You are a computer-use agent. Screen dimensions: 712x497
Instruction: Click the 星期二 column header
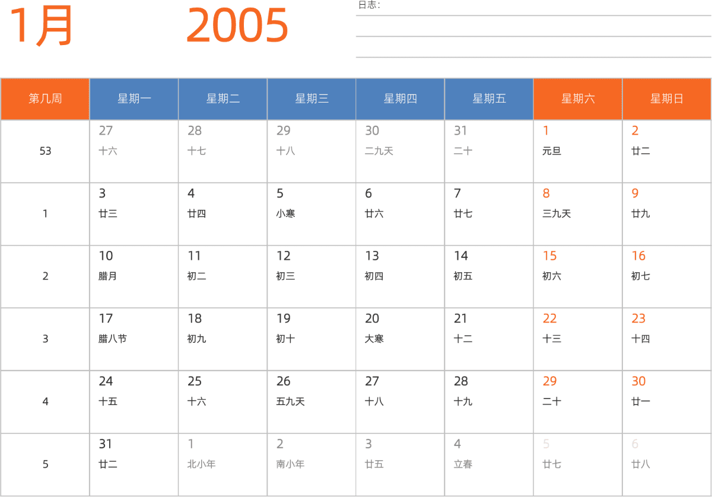(x=223, y=99)
